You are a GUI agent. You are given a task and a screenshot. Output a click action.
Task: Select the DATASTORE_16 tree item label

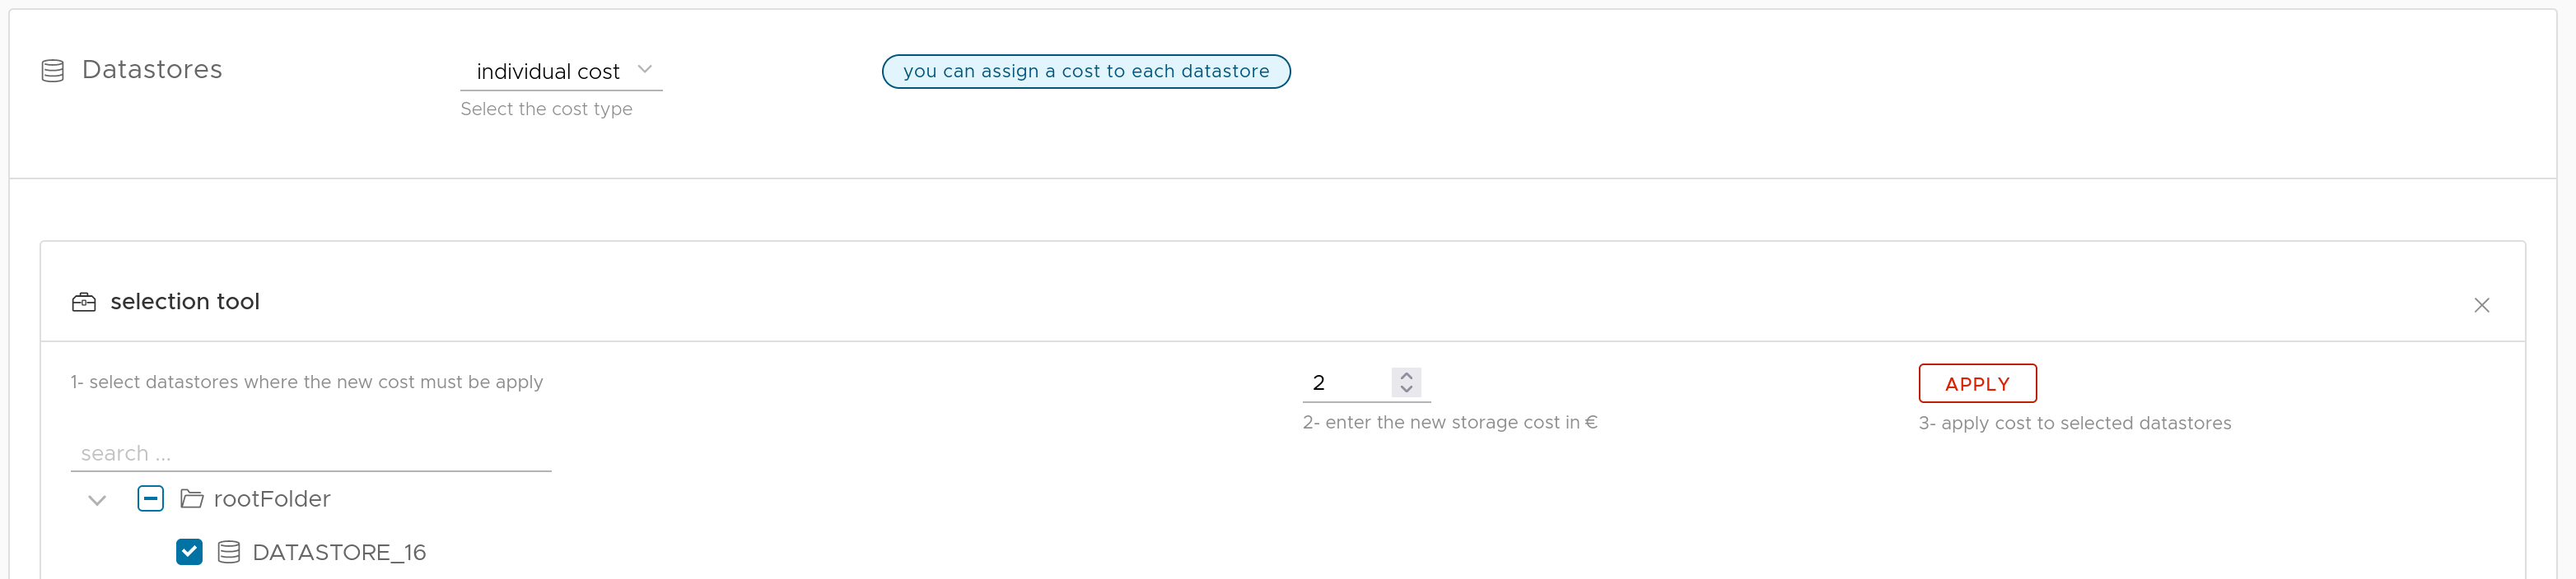click(x=339, y=552)
